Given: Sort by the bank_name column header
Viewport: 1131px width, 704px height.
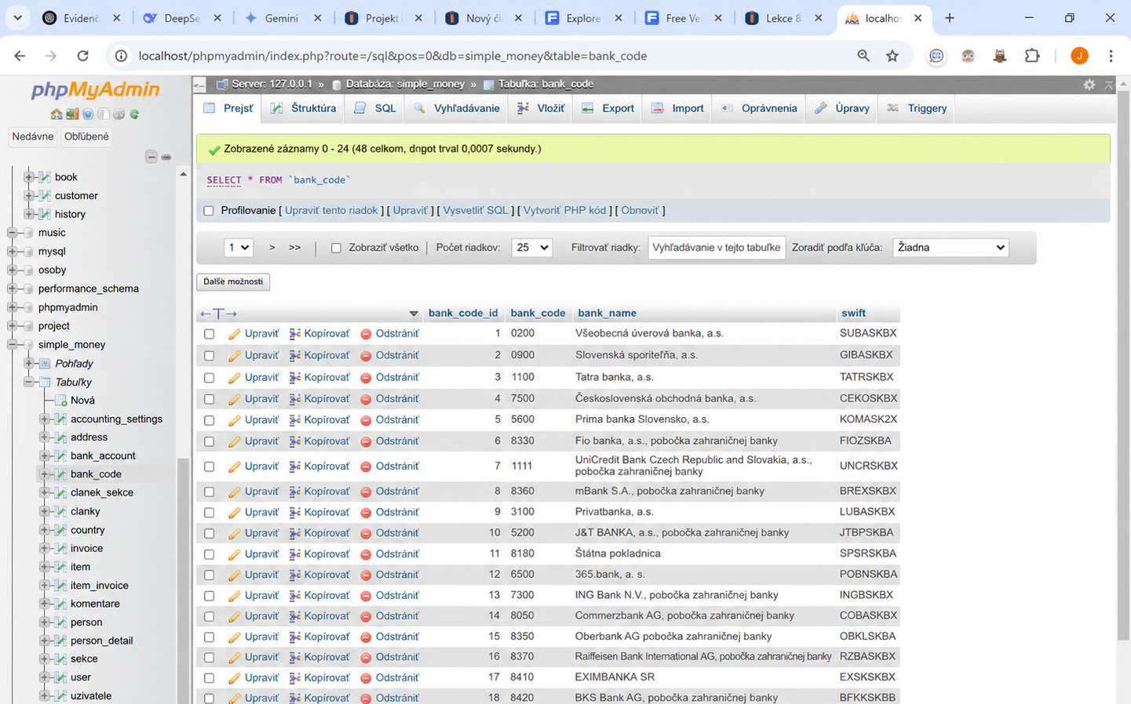Looking at the screenshot, I should [x=607, y=314].
